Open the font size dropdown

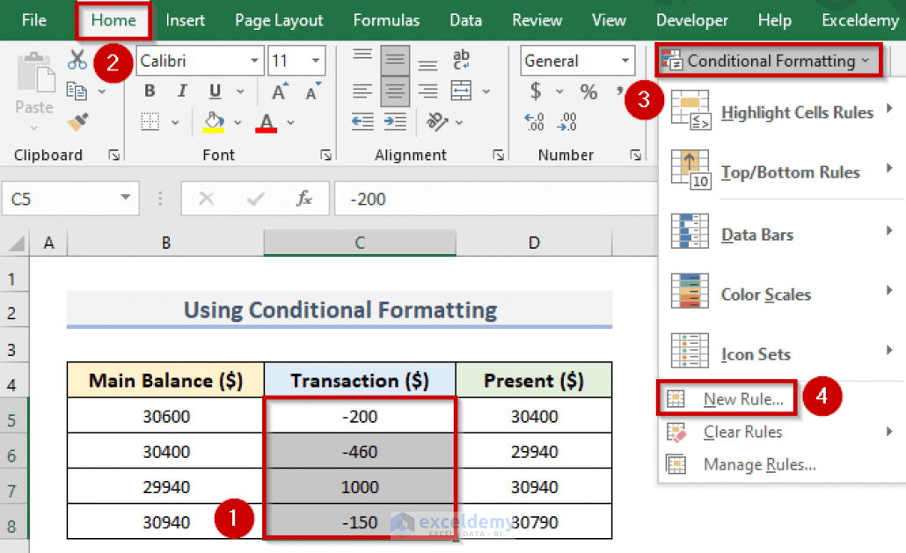pyautogui.click(x=316, y=61)
